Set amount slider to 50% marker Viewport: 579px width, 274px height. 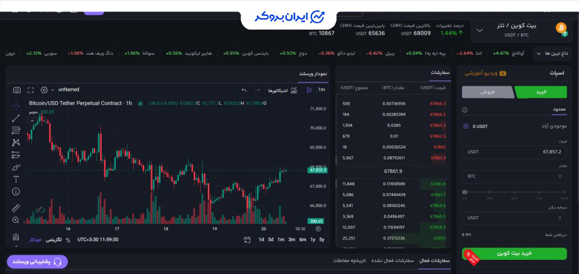[515, 192]
